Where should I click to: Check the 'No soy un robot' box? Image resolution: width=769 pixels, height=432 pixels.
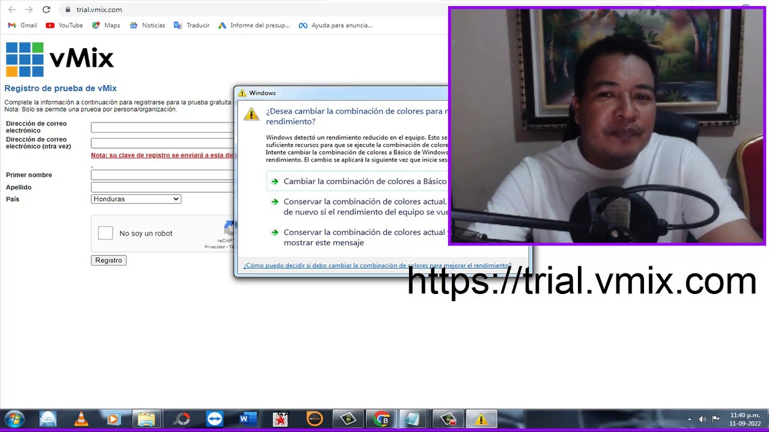point(105,233)
